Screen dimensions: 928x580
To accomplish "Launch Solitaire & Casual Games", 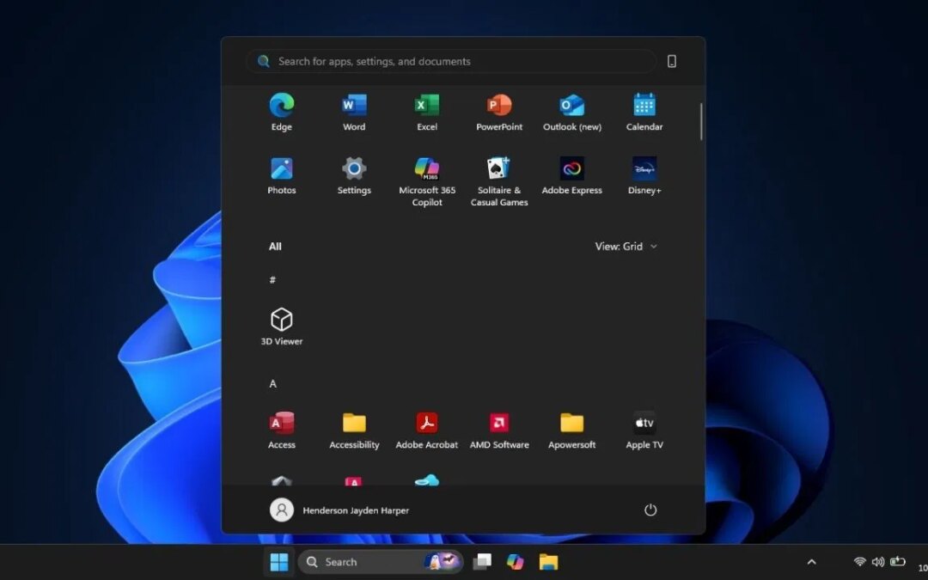I will tap(499, 176).
